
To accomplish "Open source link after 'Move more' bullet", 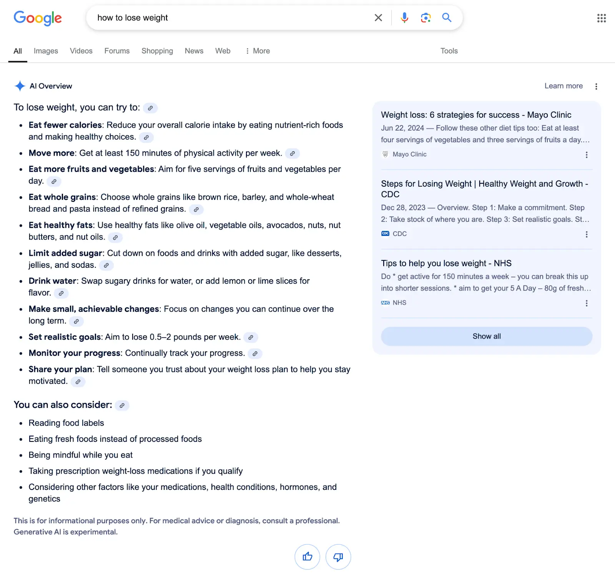I will tap(293, 153).
